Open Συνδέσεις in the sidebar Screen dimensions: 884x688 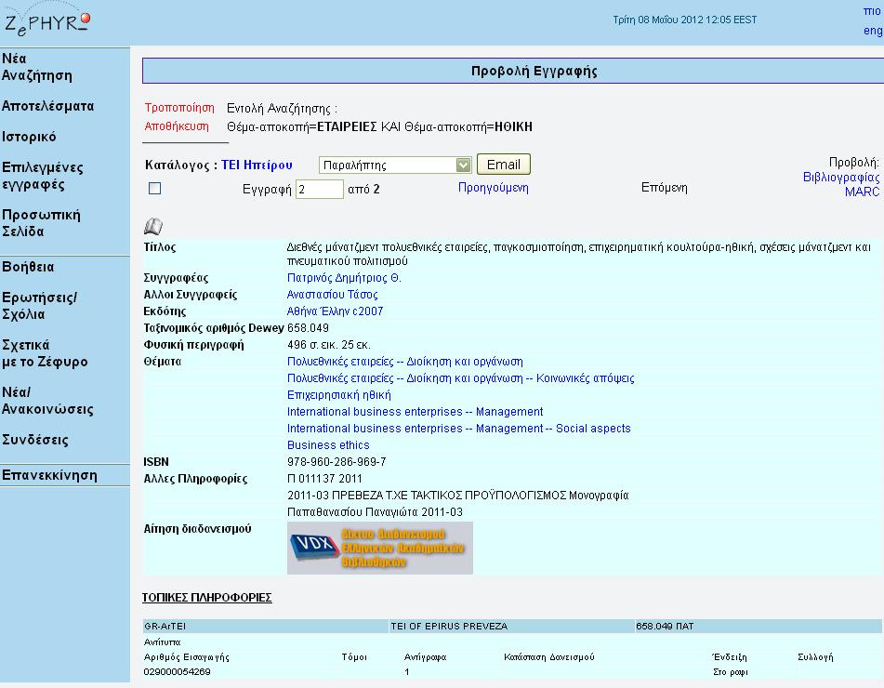(35, 440)
